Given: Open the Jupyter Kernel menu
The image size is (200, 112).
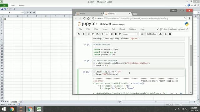Looking at the screenshot, I should point(122,29).
